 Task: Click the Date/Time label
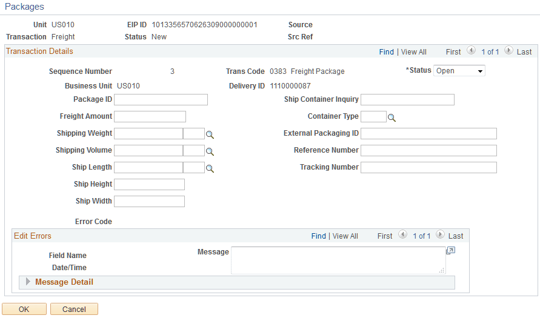click(x=69, y=268)
